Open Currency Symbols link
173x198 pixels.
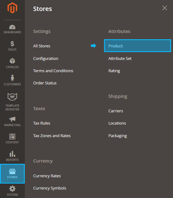(x=50, y=188)
